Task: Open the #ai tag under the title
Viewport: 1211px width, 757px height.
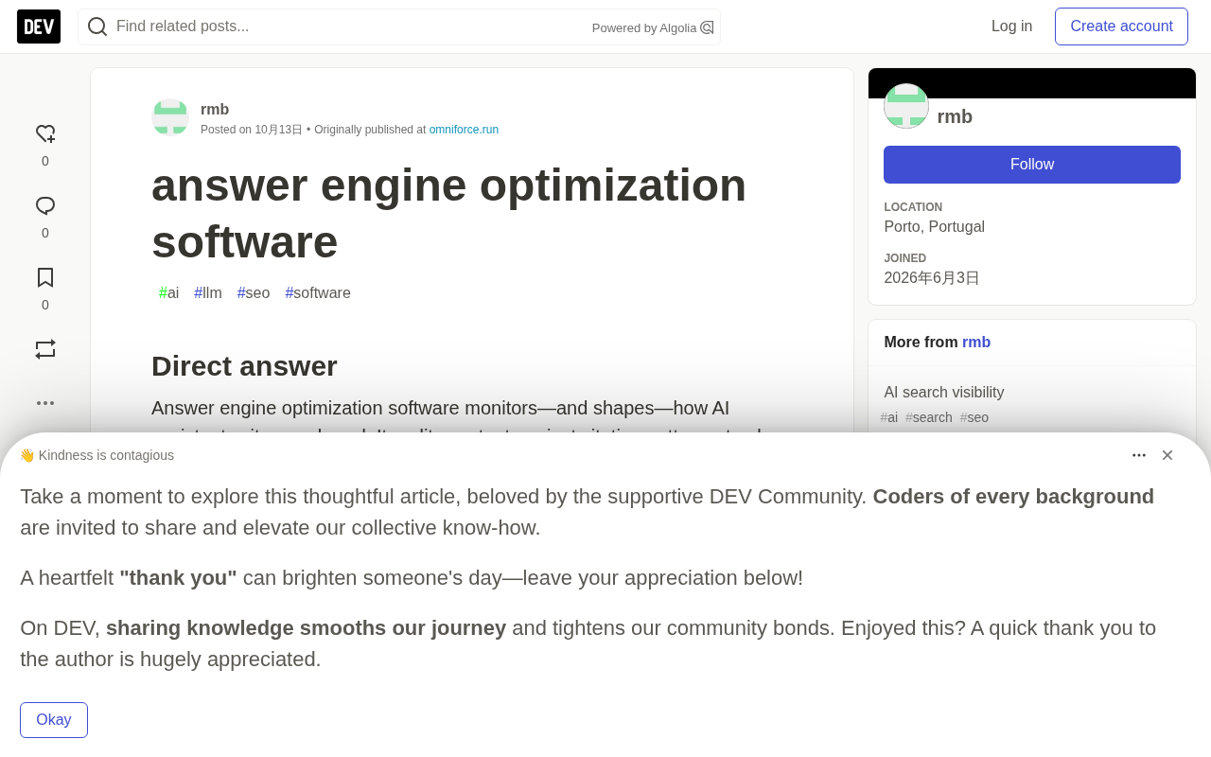Action: tap(169, 293)
